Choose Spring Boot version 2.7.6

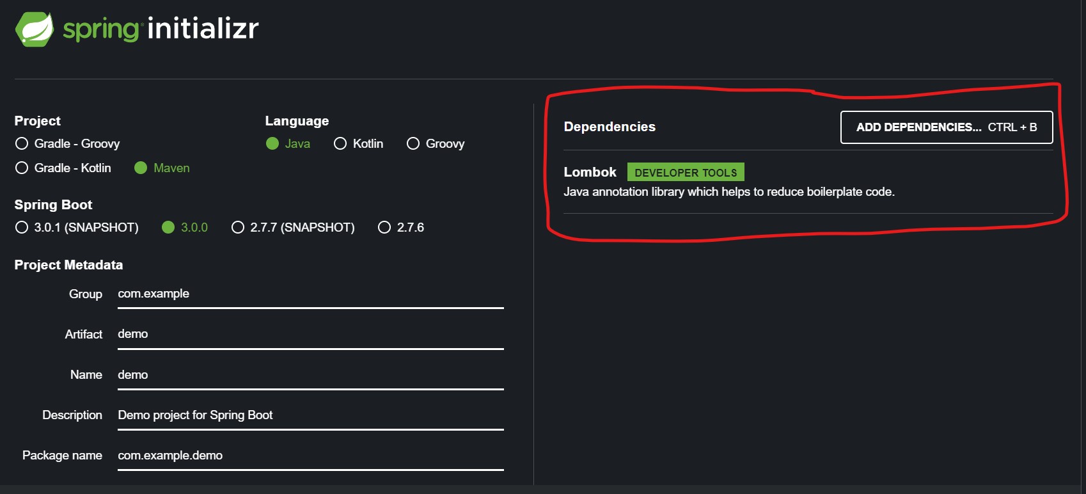[x=401, y=227]
